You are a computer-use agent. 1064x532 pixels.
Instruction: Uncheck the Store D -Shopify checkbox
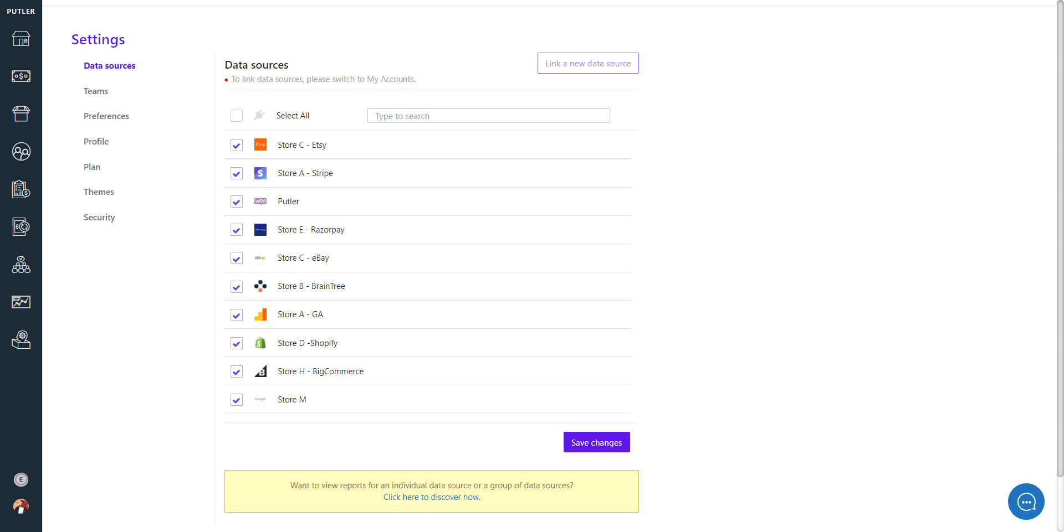(x=237, y=343)
